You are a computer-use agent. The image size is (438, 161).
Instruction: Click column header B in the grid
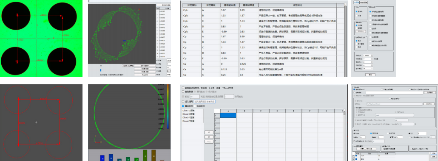245,111
